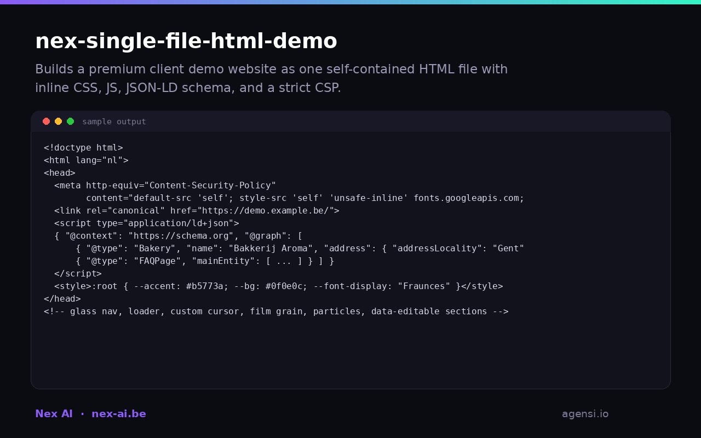Screen dimensions: 701x438
Task: Click the green maximize dot
Action: click(x=70, y=122)
